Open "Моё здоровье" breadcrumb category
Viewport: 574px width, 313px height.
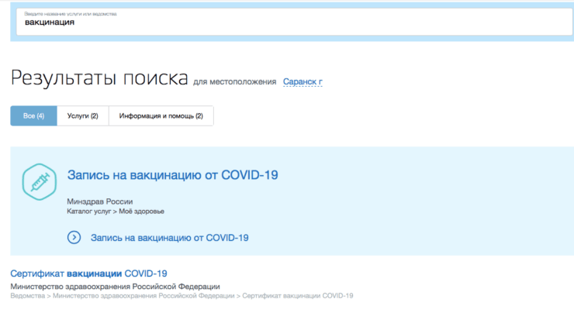pos(141,211)
